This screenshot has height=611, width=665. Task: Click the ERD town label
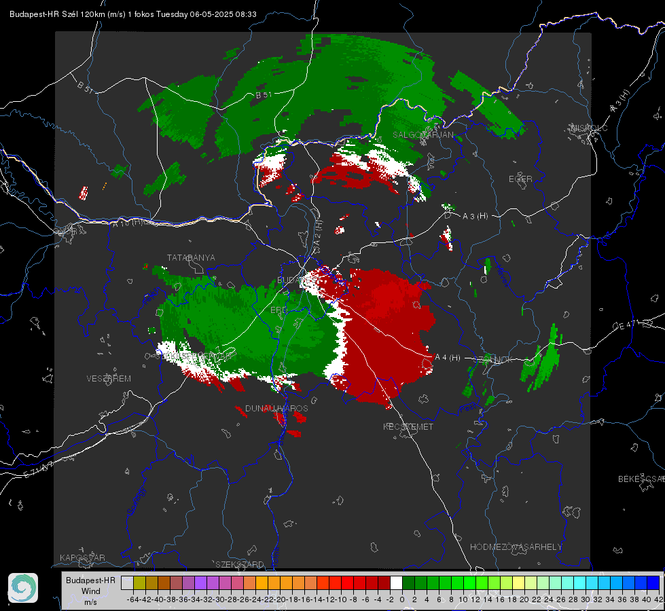[278, 310]
